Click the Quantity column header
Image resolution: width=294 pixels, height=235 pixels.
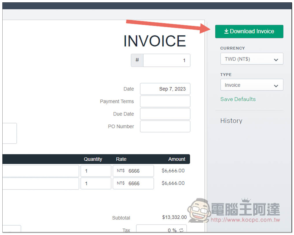[93, 159]
